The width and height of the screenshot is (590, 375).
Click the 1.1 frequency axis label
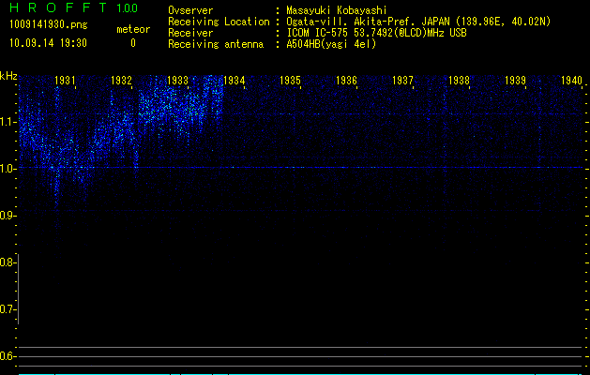[8, 122]
